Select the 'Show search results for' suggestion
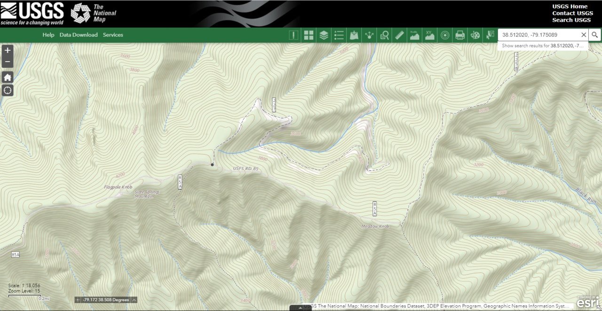Viewport: 602px width, 311px height. [x=543, y=46]
